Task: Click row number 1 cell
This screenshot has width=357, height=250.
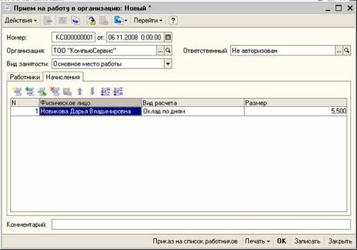Action: tap(25, 111)
